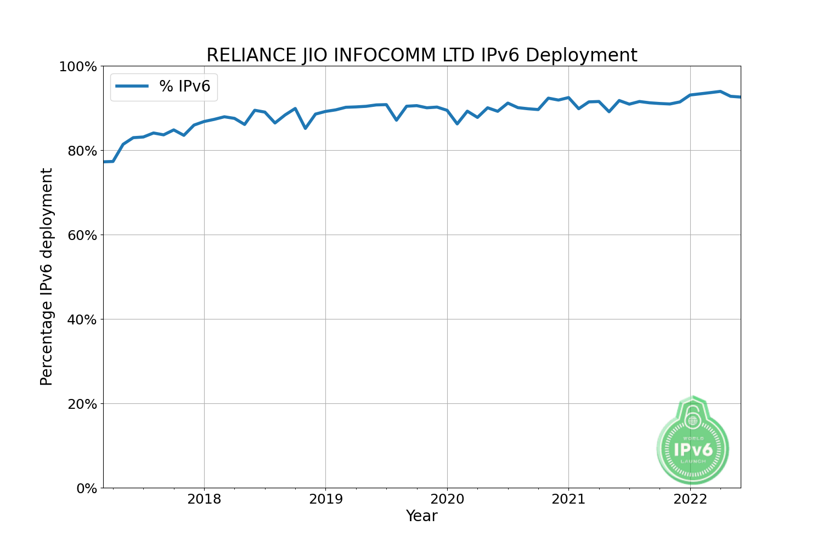Click the rightmost end of the blue line
Image resolution: width=823 pixels, height=548 pixels.
[740, 97]
